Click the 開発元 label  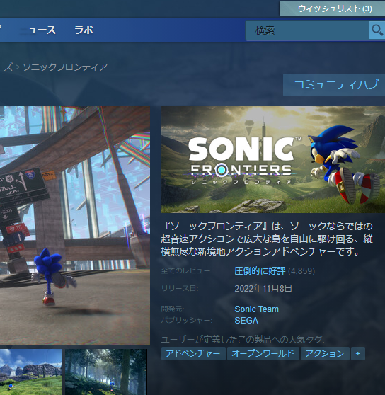tap(173, 309)
